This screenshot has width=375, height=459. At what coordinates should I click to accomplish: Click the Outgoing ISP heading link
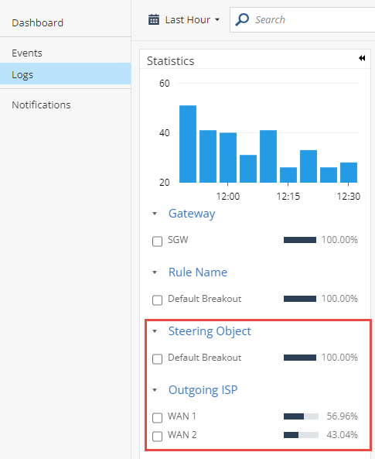(x=203, y=390)
